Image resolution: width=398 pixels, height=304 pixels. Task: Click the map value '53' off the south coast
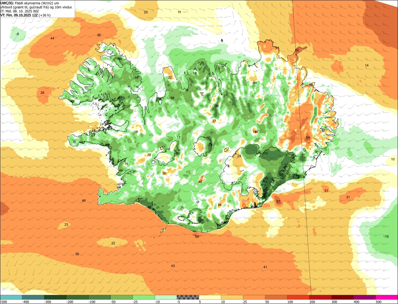197,237
